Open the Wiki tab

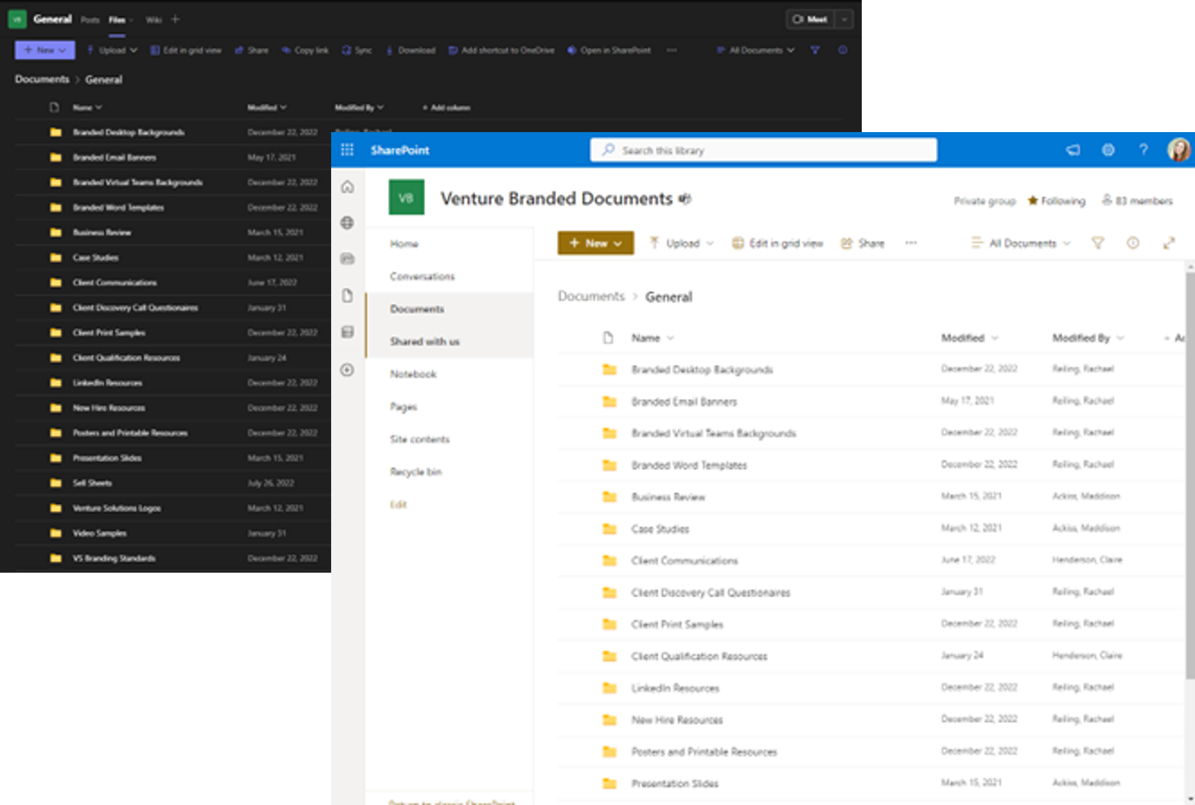(x=154, y=20)
